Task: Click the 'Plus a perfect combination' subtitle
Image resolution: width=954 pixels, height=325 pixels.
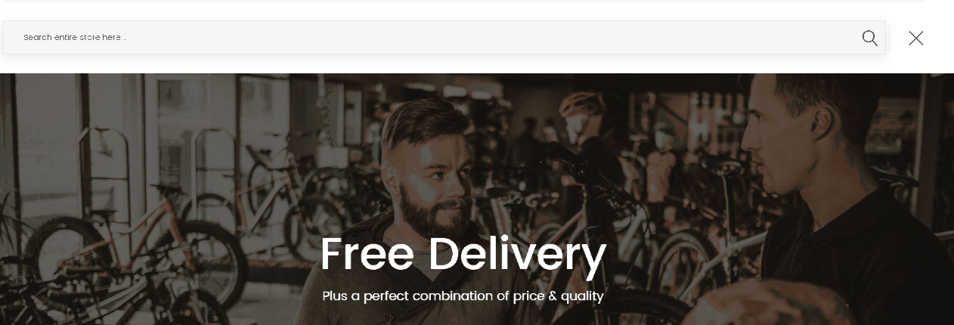Action: click(x=463, y=296)
